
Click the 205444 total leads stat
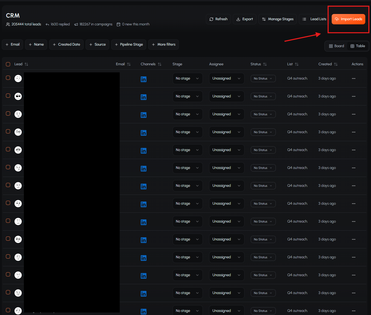click(24, 24)
